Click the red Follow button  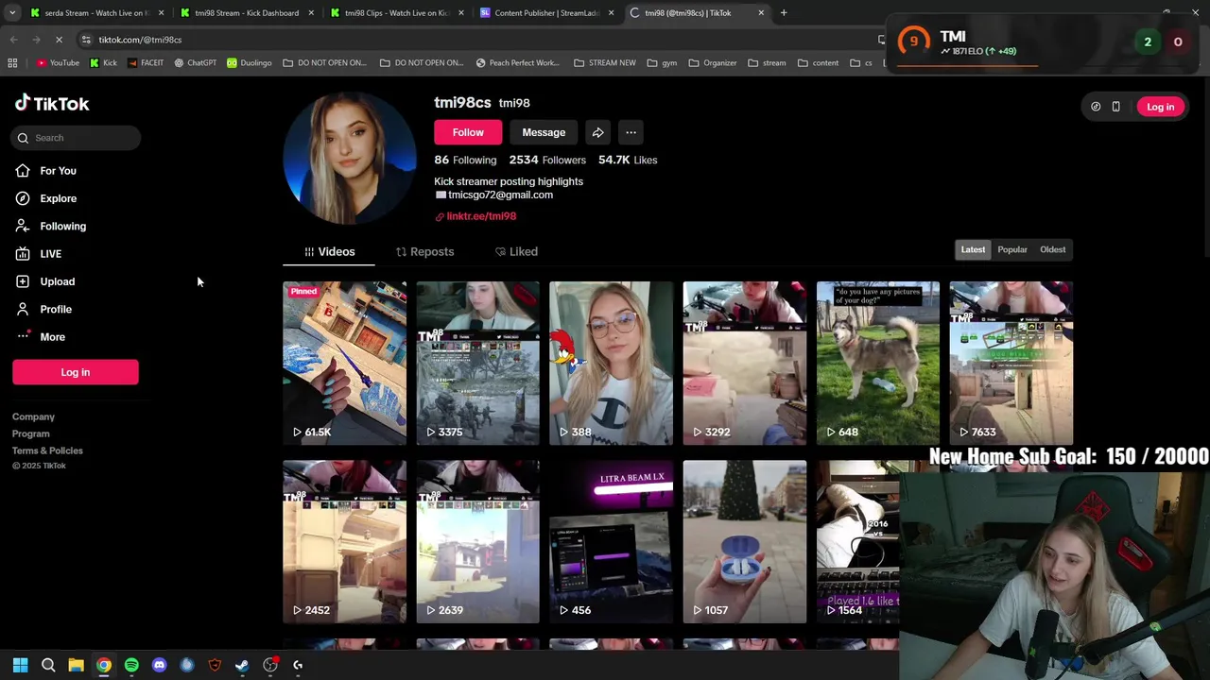pos(468,132)
